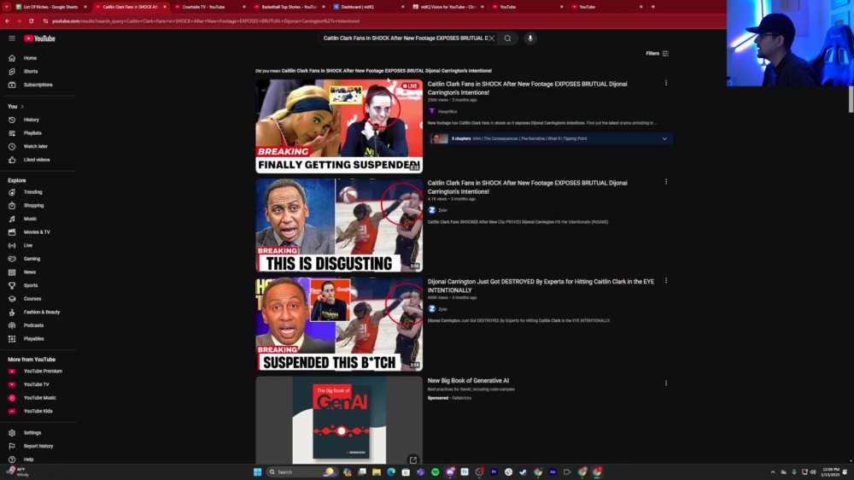Open the Filters options
This screenshot has height=480, width=854.
click(x=658, y=54)
